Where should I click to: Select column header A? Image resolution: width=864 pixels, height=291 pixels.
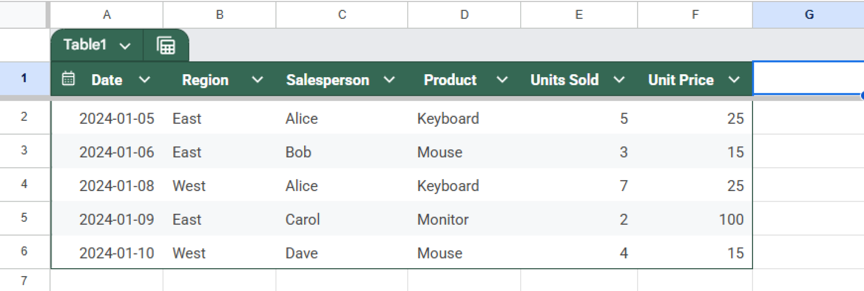coord(106,15)
